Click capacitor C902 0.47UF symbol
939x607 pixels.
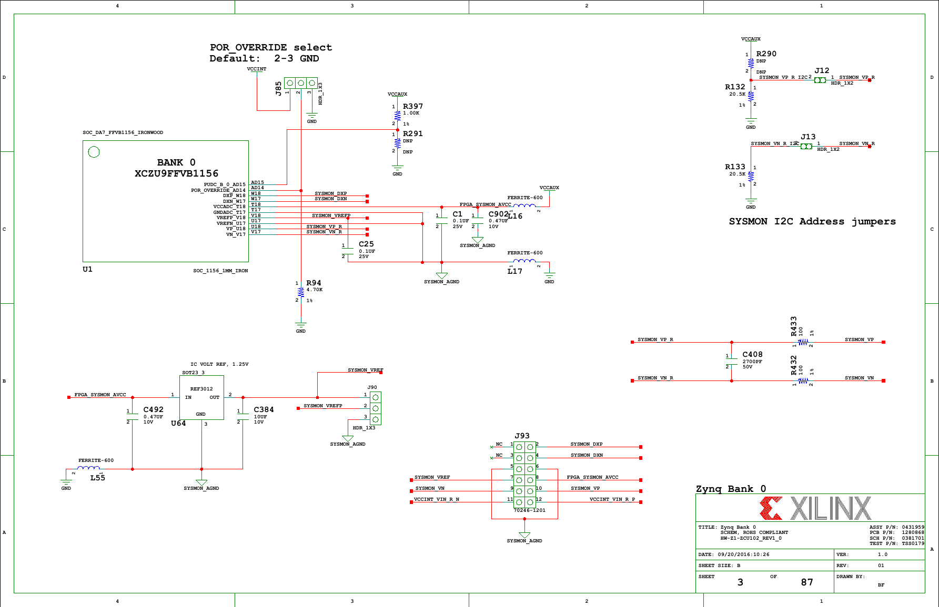478,221
